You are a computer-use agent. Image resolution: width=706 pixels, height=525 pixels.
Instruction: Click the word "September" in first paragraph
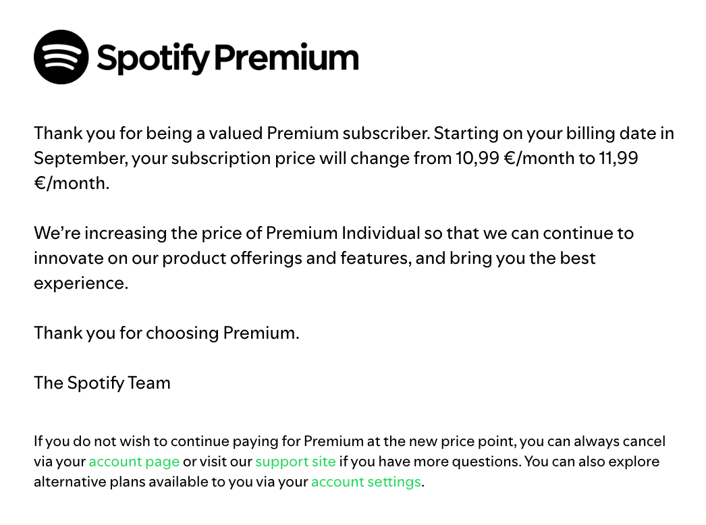[80, 159]
